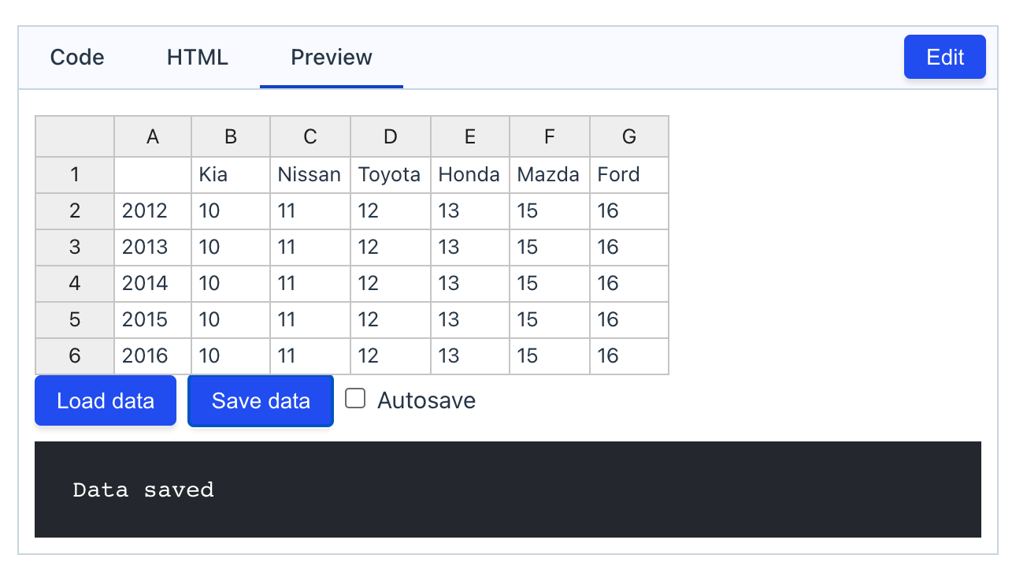Screen dimensions: 1027x577
Task: Enable the Autosave checkbox
Action: pyautogui.click(x=354, y=398)
